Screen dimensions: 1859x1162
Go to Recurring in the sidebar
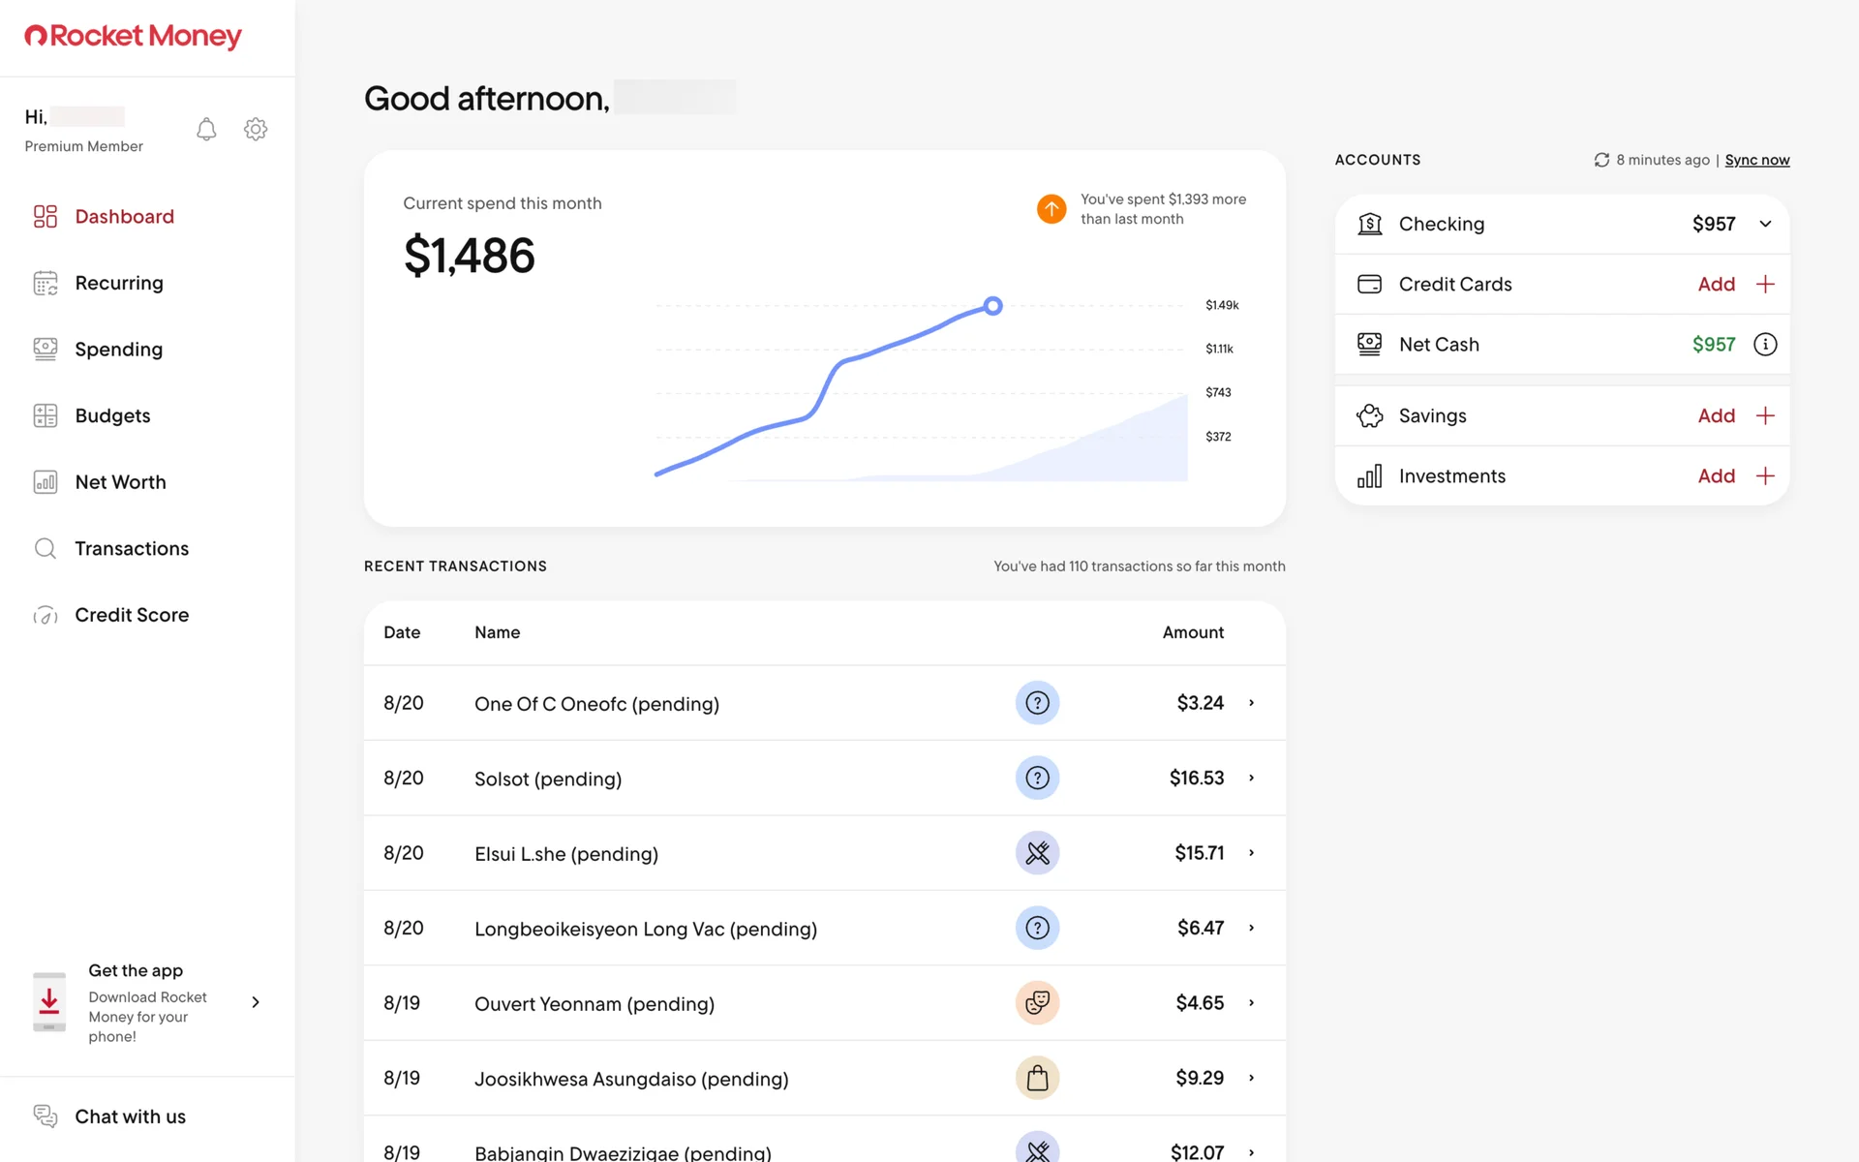point(119,284)
